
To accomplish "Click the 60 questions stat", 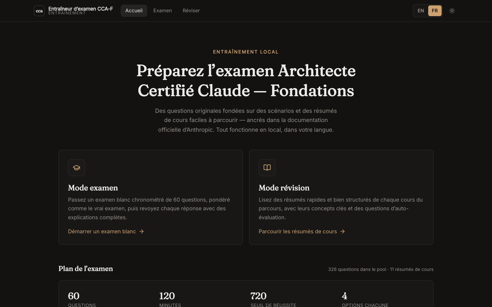I will (82, 299).
